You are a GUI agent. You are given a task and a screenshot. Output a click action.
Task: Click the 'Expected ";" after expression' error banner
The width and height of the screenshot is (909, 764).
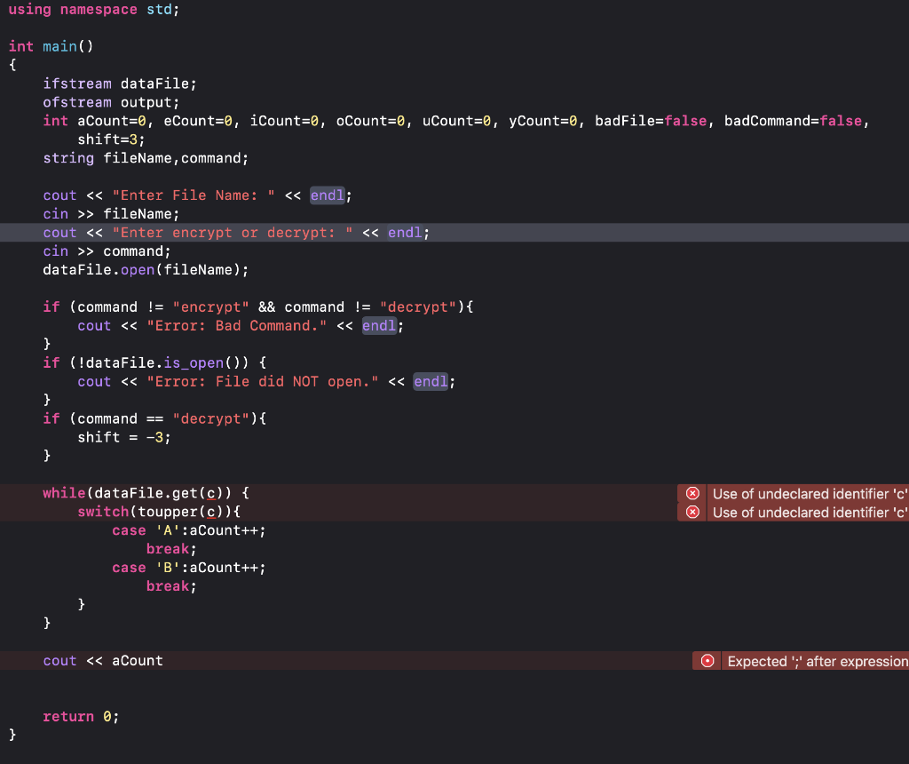[x=815, y=660]
